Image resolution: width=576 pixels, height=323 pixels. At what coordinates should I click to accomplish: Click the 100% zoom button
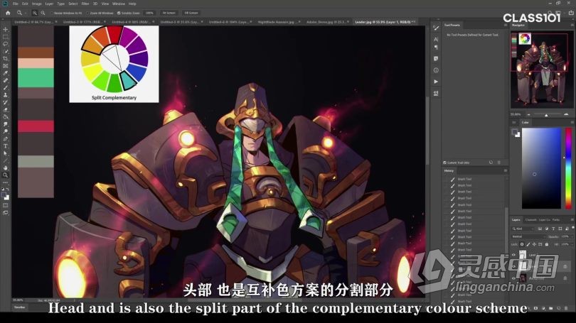(149, 13)
